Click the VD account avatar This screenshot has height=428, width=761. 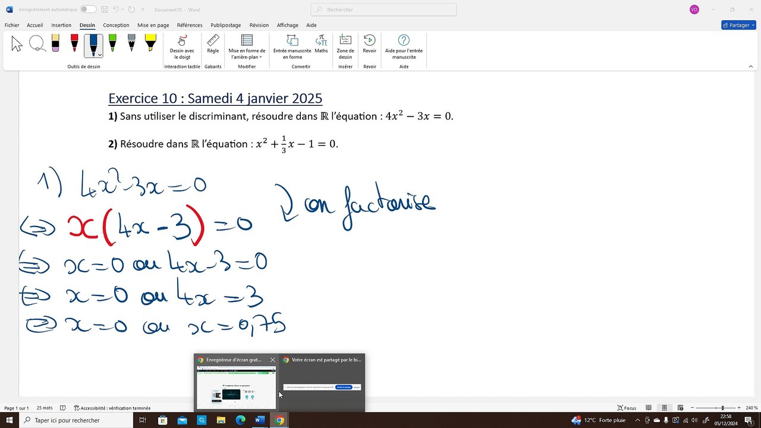(694, 10)
